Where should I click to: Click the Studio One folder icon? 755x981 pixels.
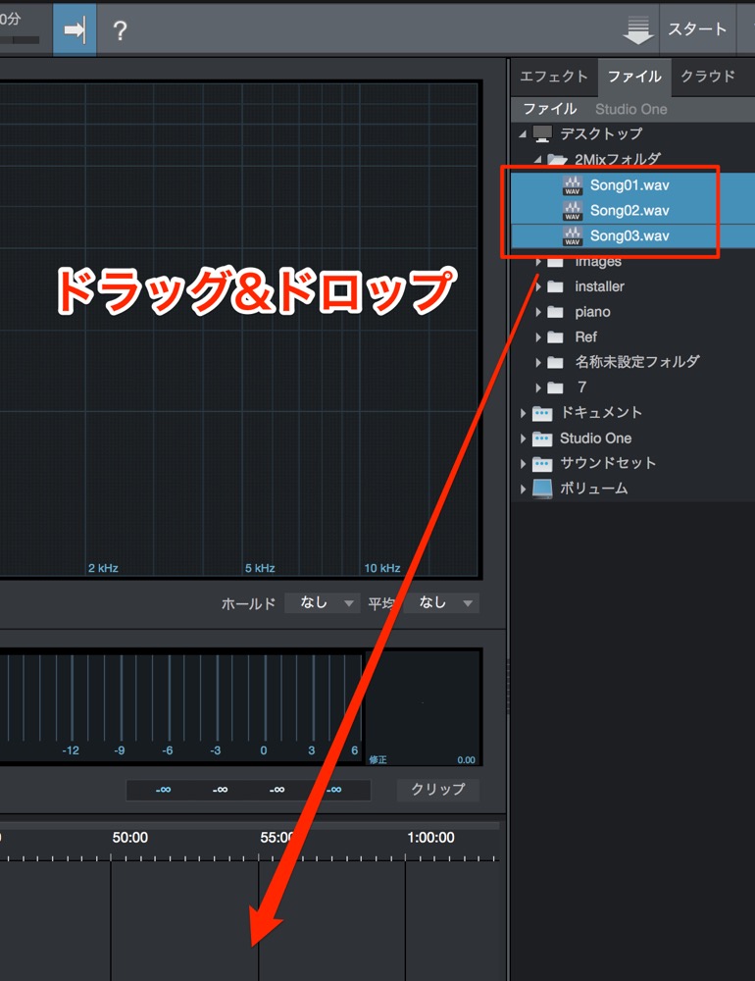[542, 439]
